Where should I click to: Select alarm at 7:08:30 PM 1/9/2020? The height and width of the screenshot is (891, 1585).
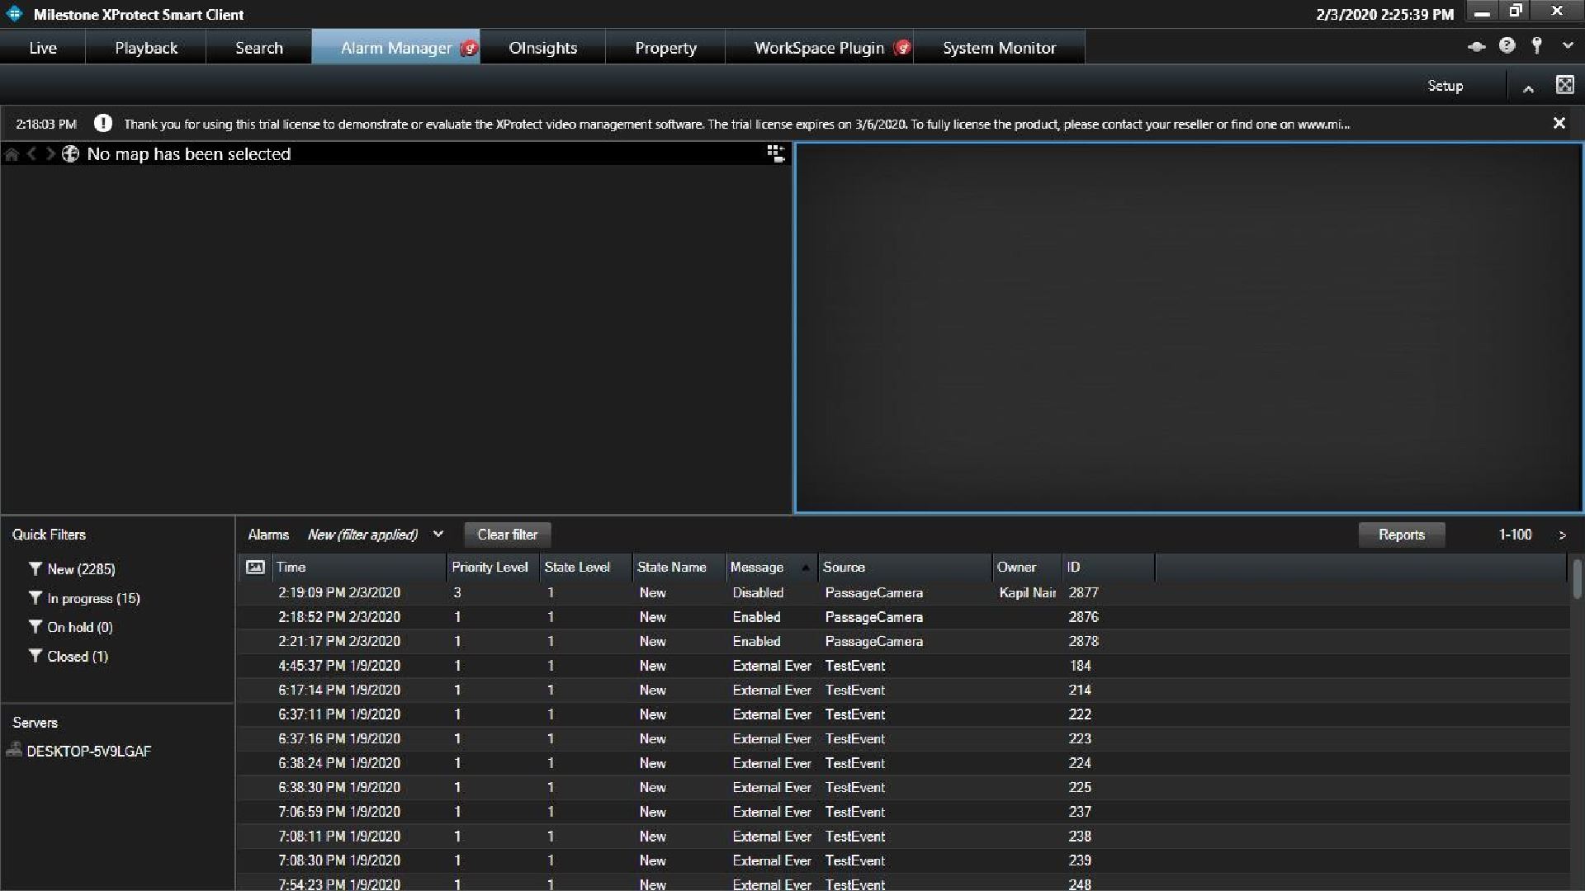tap(903, 860)
